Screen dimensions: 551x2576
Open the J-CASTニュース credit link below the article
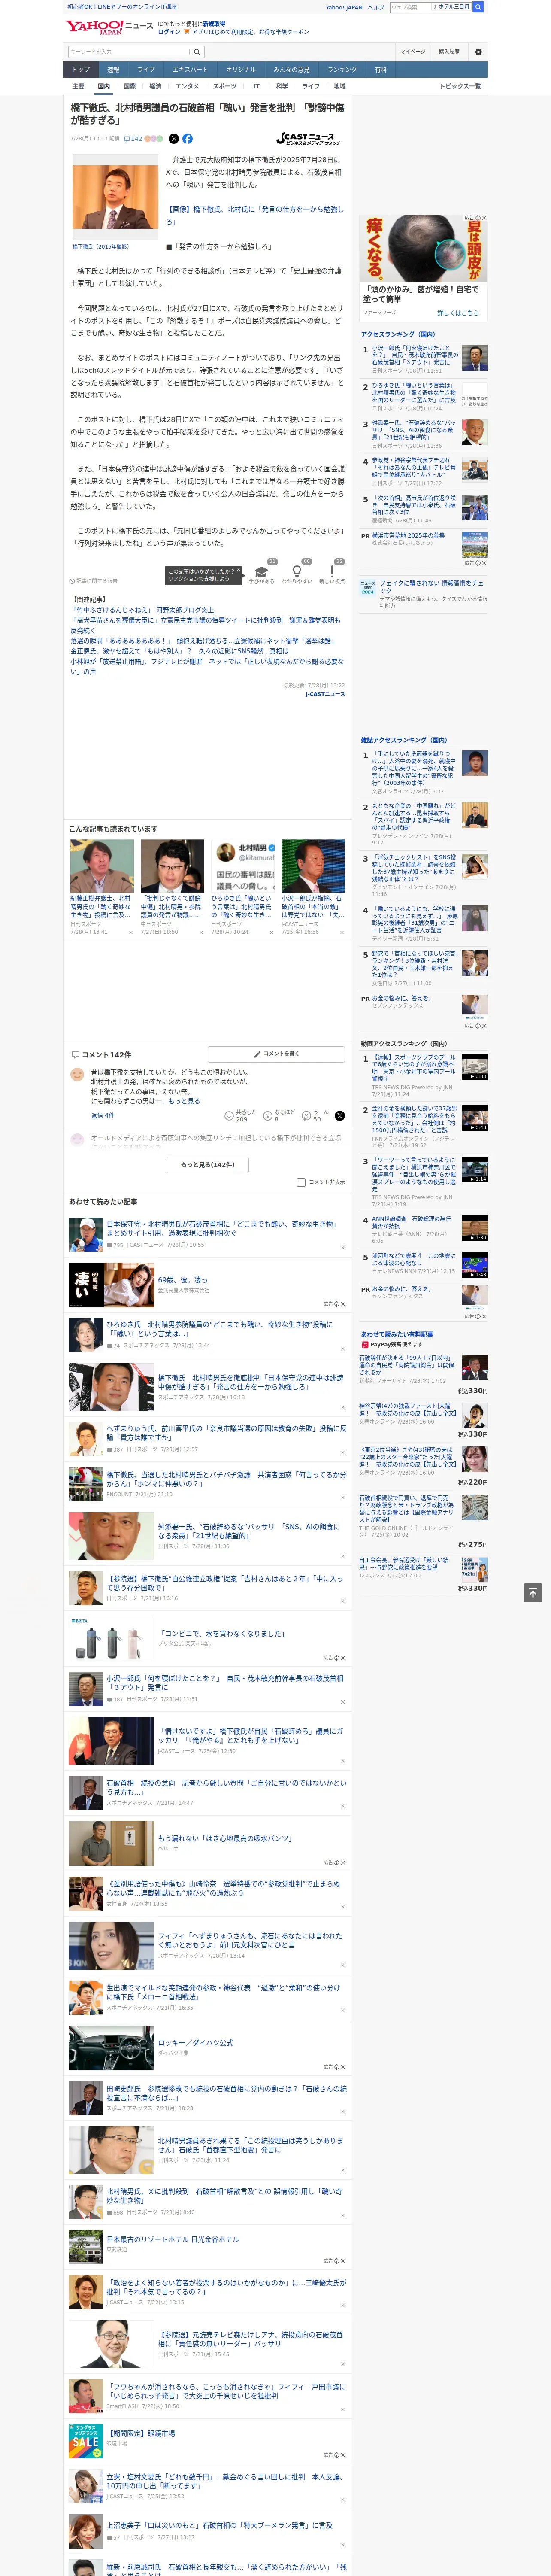click(x=325, y=694)
